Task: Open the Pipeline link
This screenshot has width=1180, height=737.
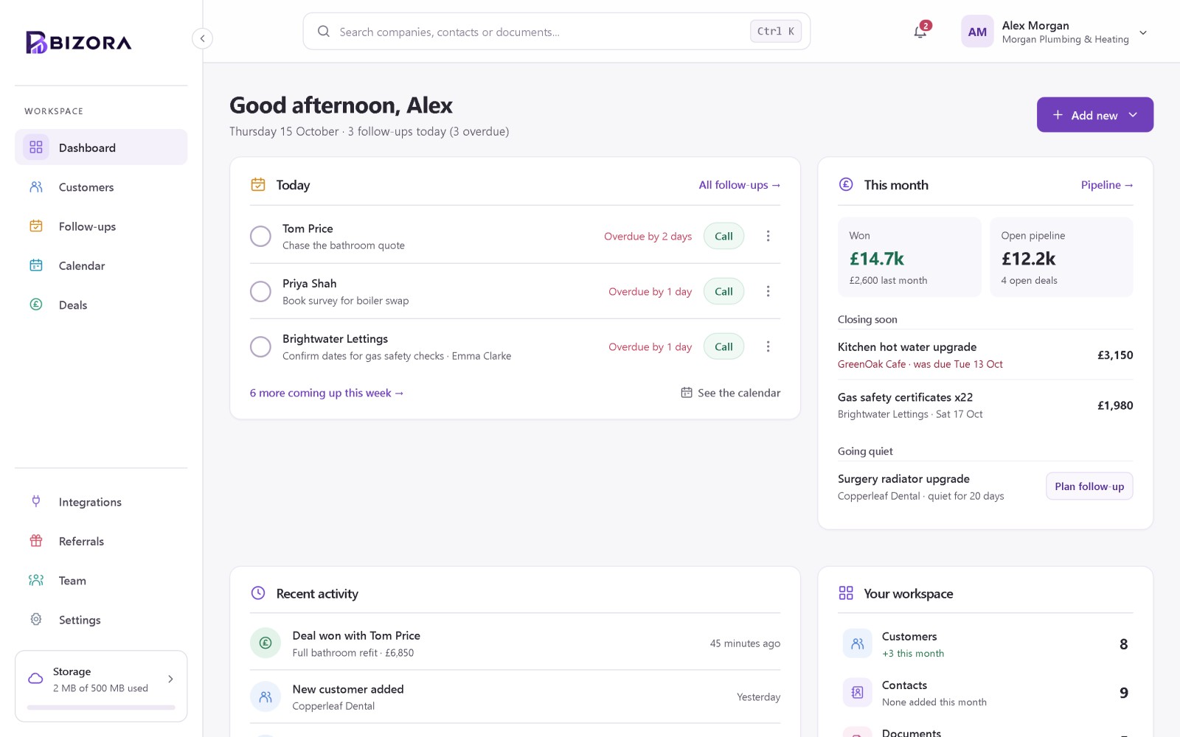Action: click(1106, 185)
